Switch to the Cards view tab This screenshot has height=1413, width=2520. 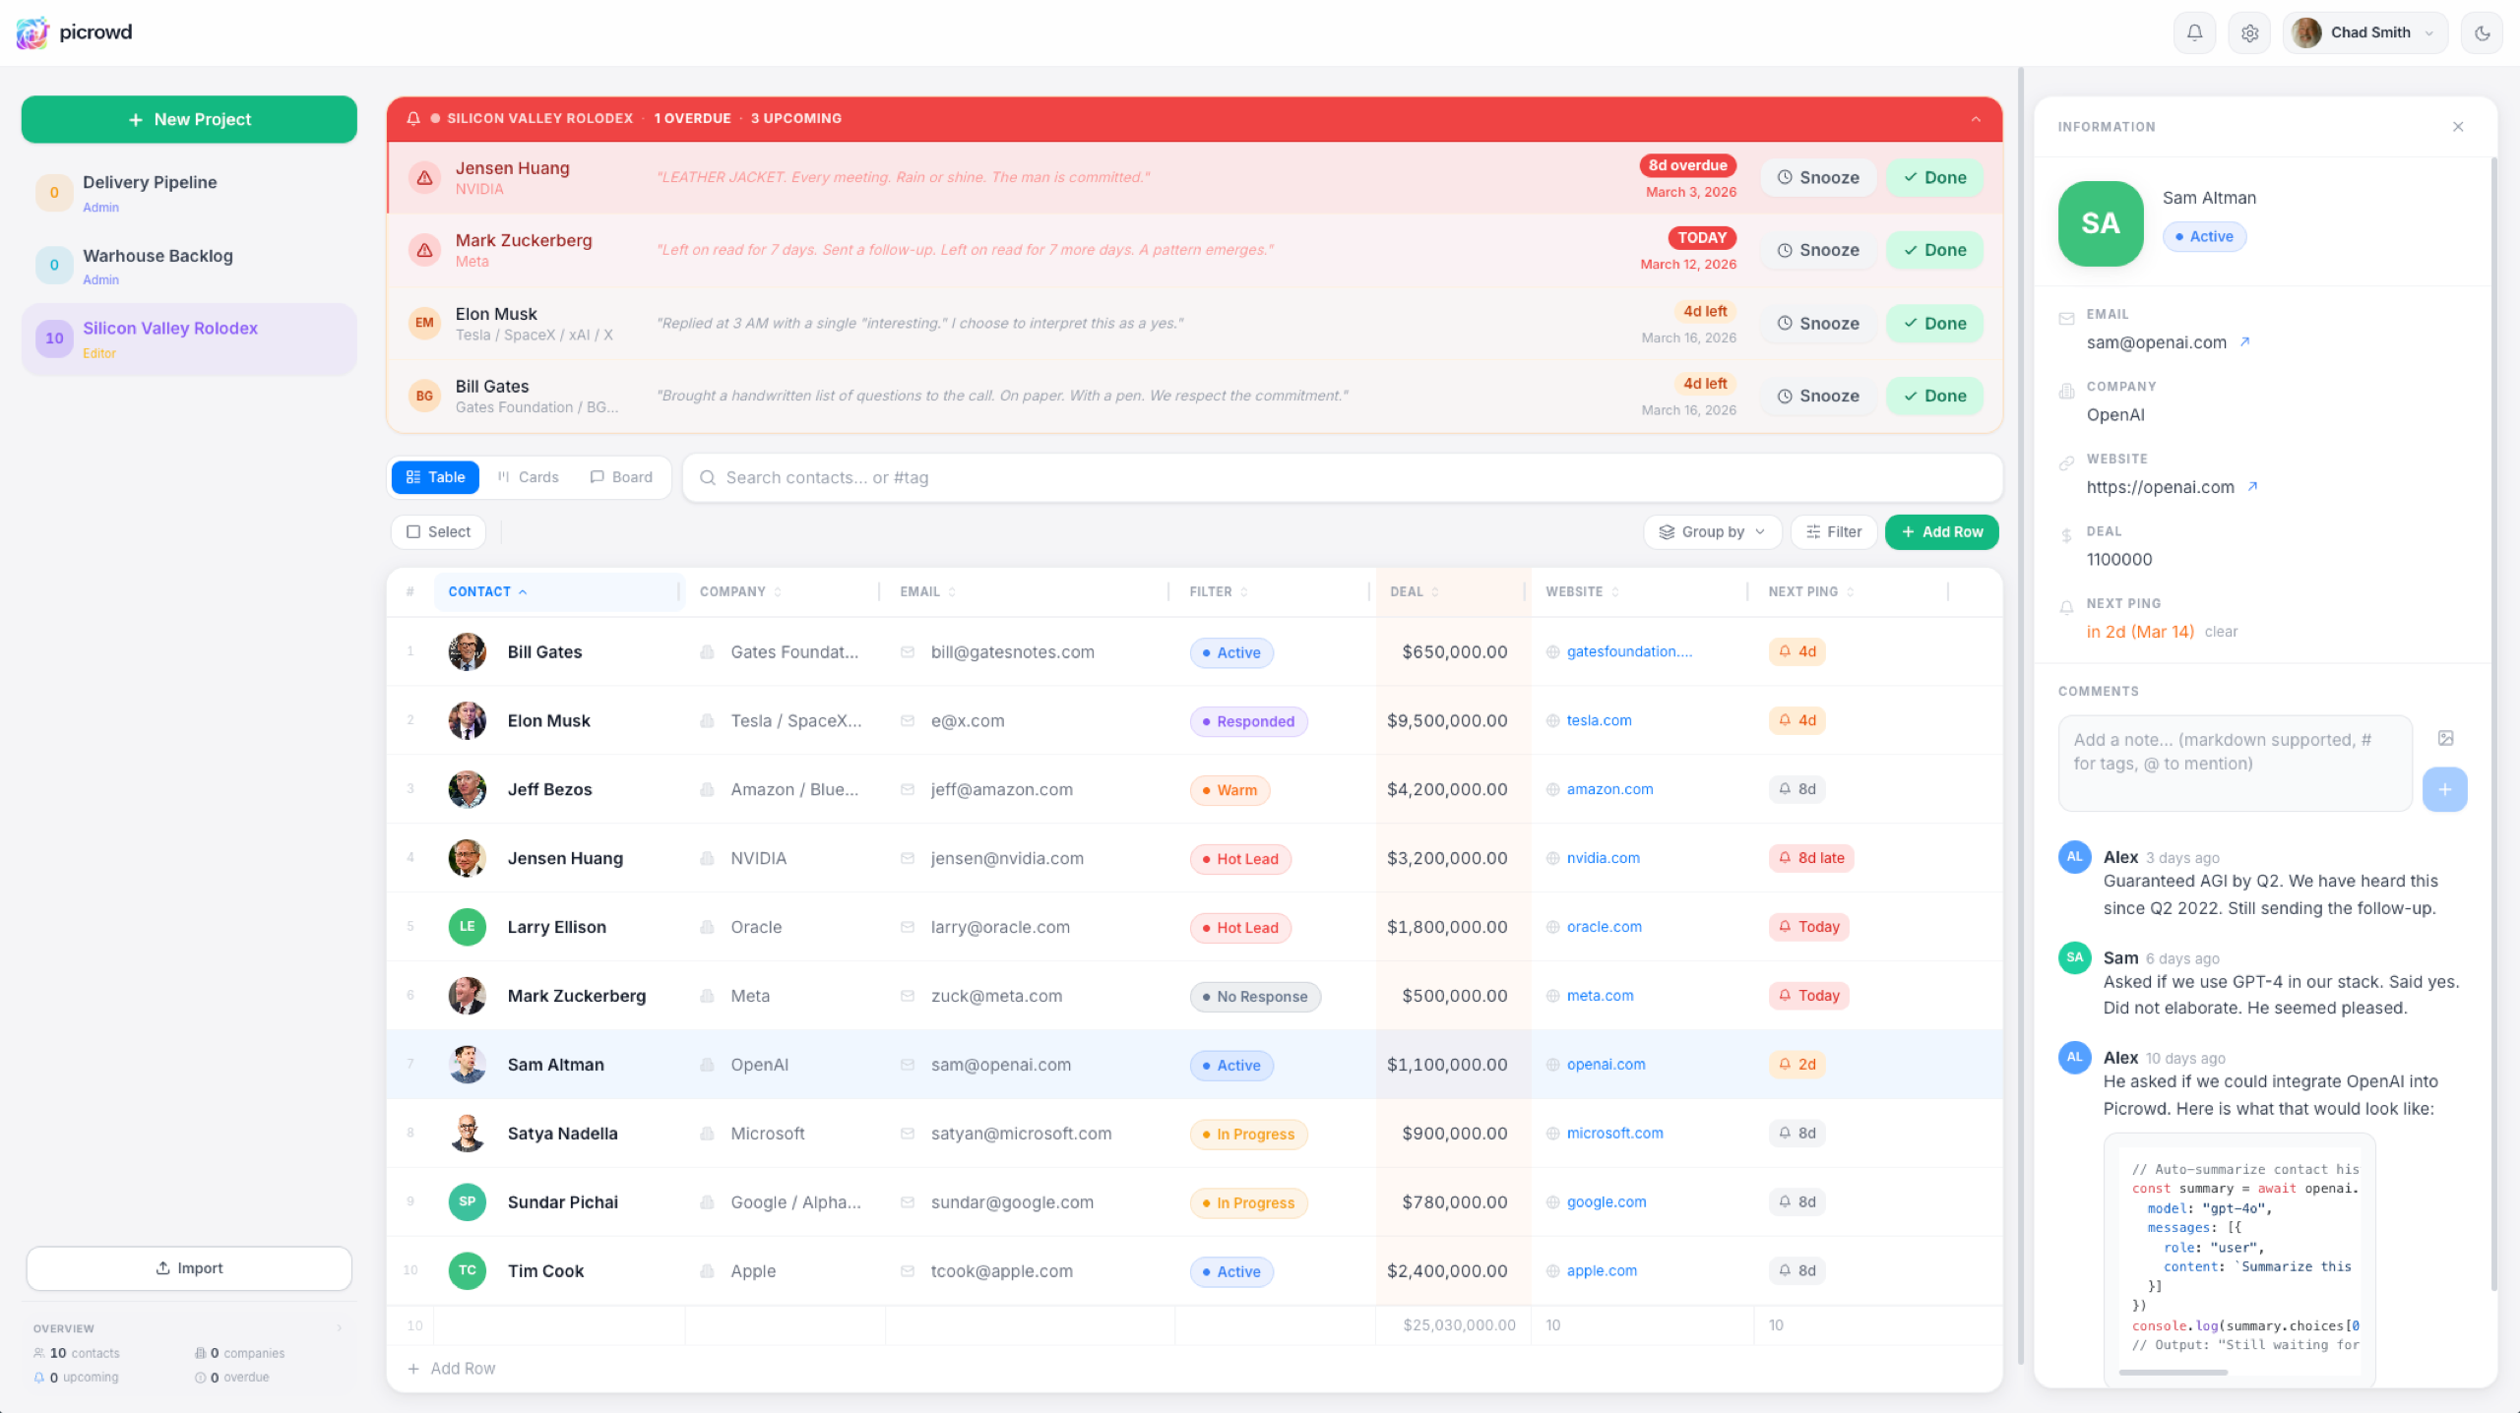[x=528, y=477]
